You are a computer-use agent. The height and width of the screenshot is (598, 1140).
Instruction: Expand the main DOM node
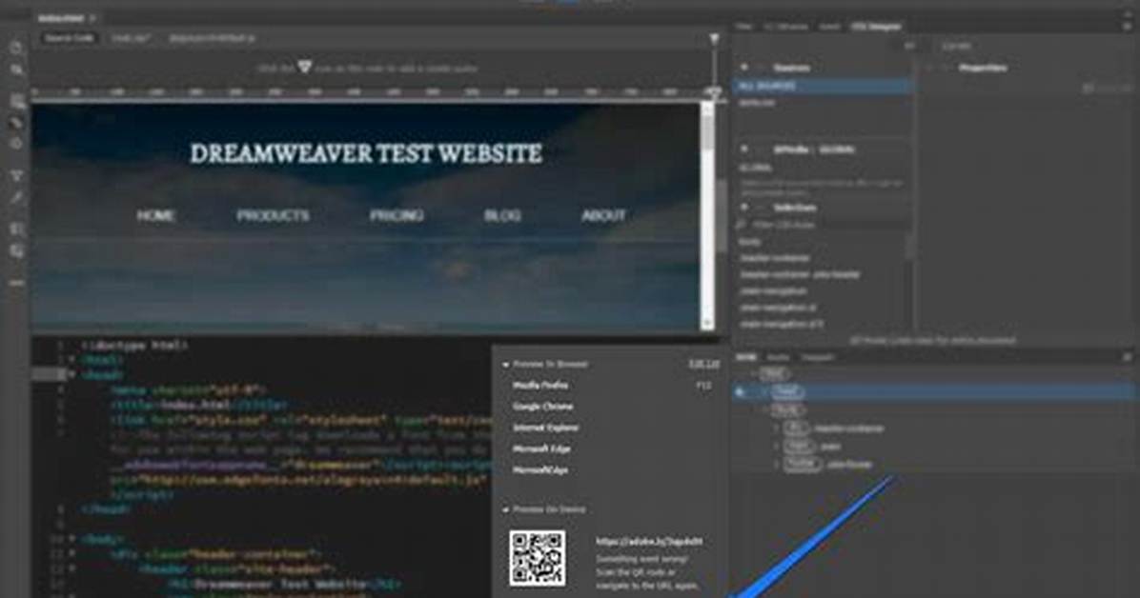click(x=777, y=447)
